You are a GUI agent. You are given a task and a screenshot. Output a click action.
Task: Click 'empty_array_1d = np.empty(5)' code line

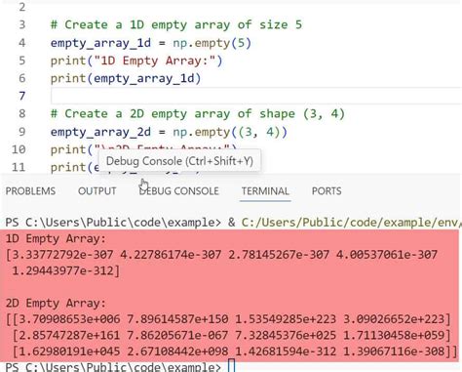tap(151, 43)
